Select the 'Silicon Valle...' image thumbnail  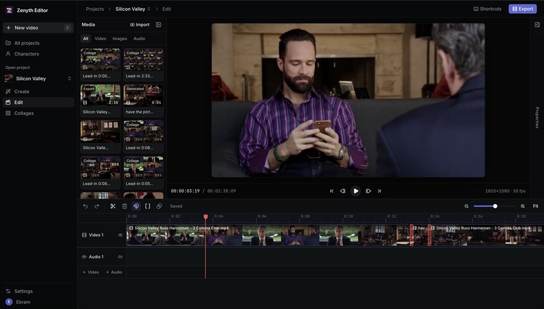(x=100, y=136)
